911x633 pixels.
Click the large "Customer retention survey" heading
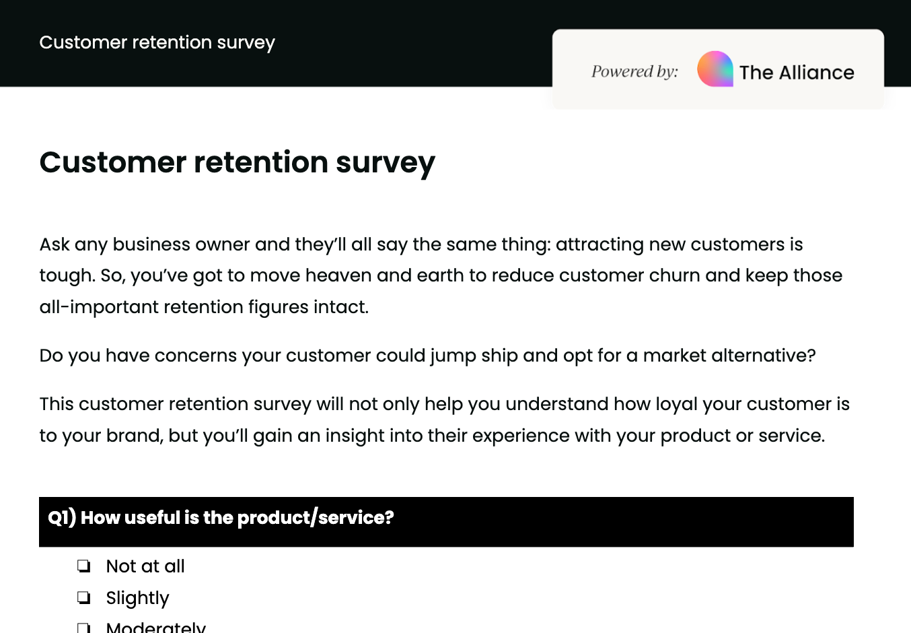[x=237, y=162]
